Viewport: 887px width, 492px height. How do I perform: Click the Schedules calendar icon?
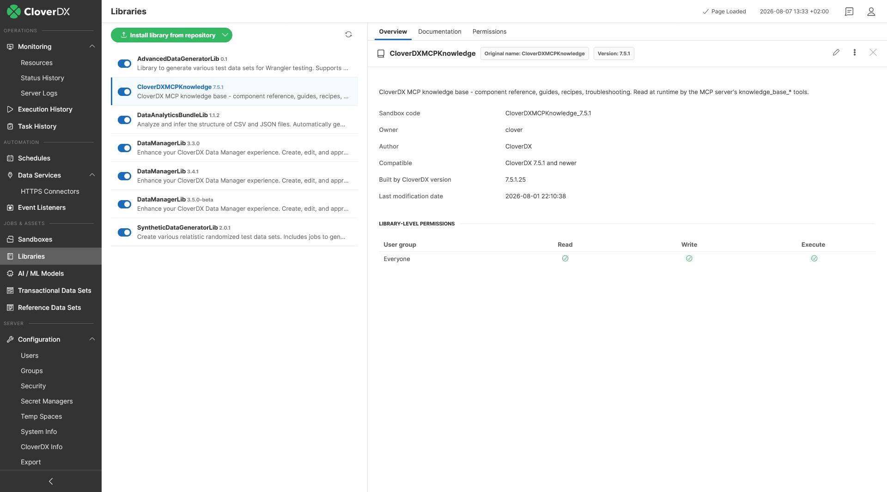10,158
